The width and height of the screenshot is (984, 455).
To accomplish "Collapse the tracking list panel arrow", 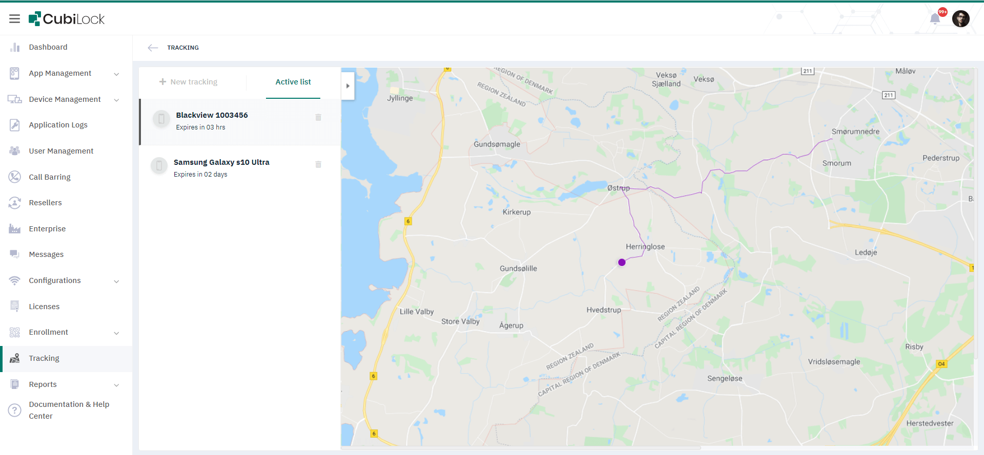I will 347,86.
